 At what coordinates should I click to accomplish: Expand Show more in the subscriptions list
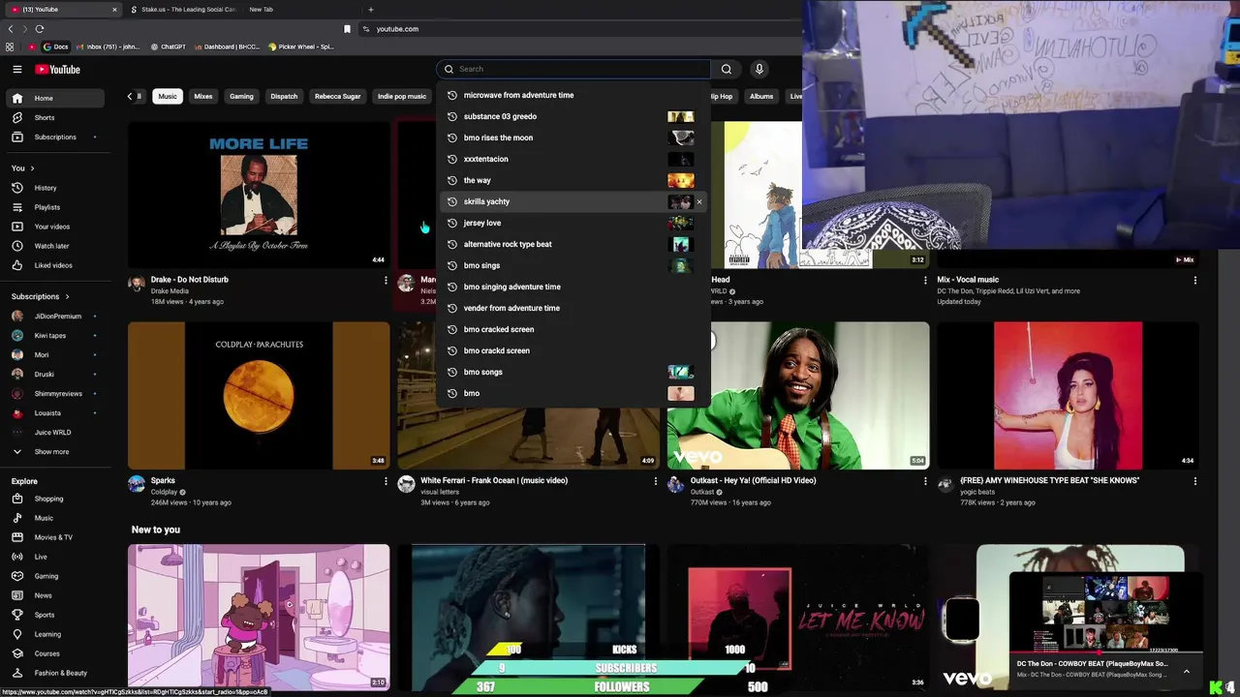(x=54, y=452)
